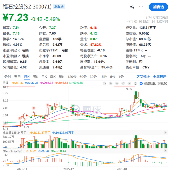Zoom out the chart with minus icon
This screenshot has width=170, height=173.
117,83
